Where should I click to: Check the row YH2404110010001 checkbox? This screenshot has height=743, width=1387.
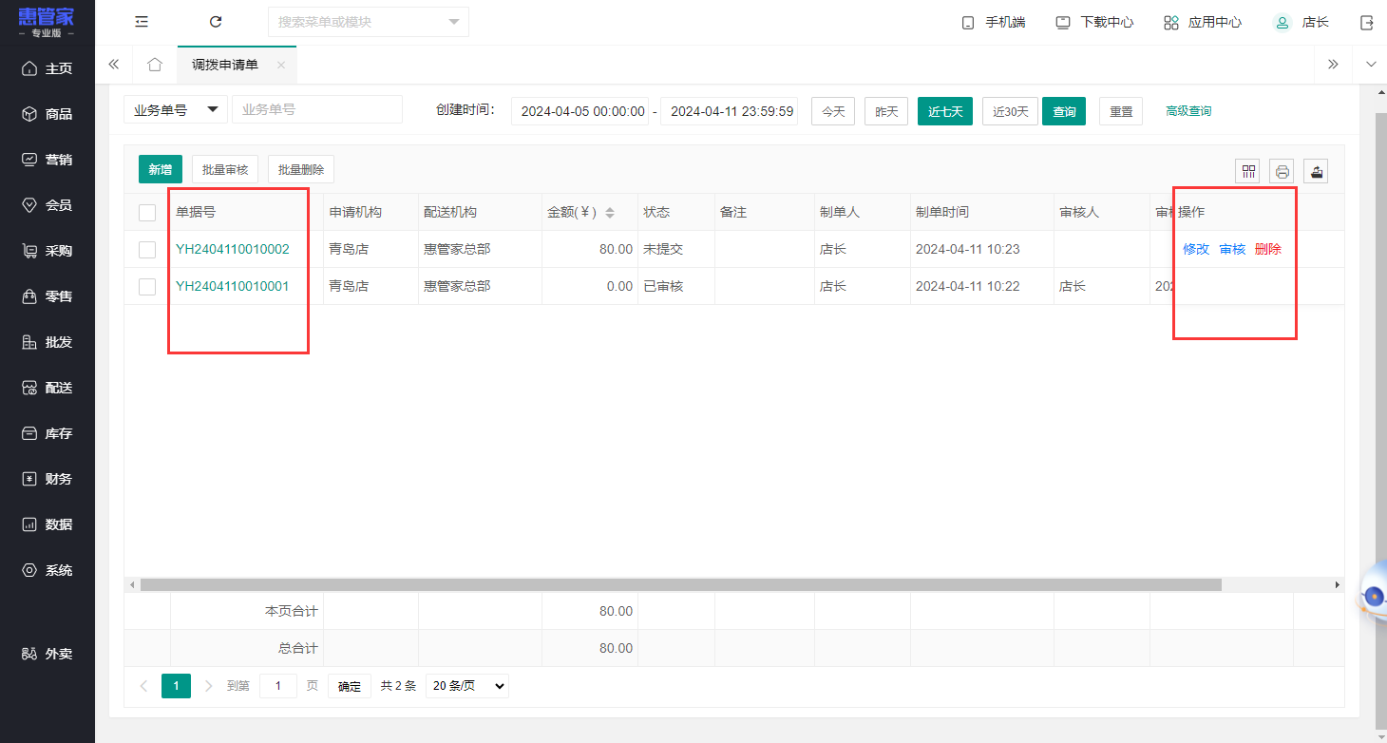click(x=147, y=286)
